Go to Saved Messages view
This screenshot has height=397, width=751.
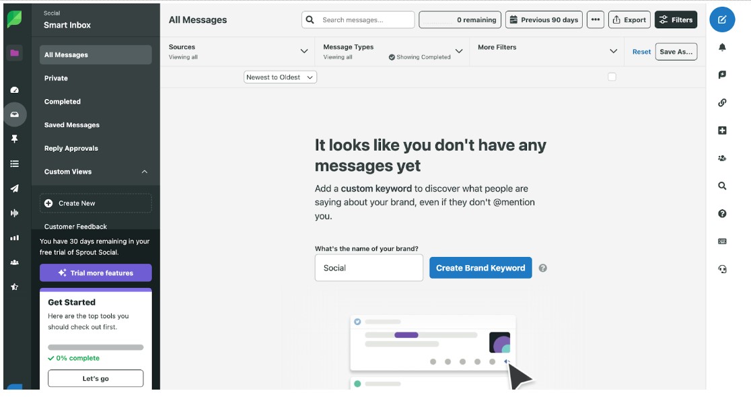pyautogui.click(x=72, y=125)
